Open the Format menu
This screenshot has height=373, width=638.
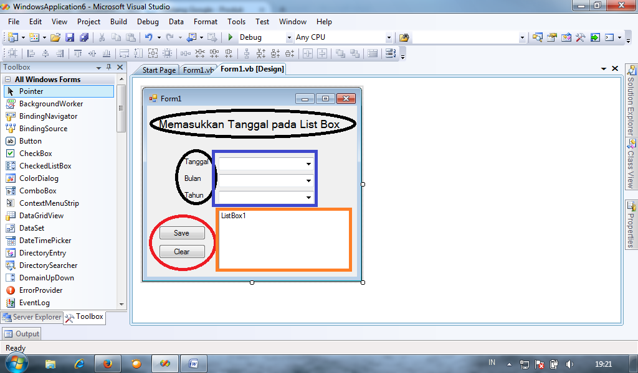(206, 22)
